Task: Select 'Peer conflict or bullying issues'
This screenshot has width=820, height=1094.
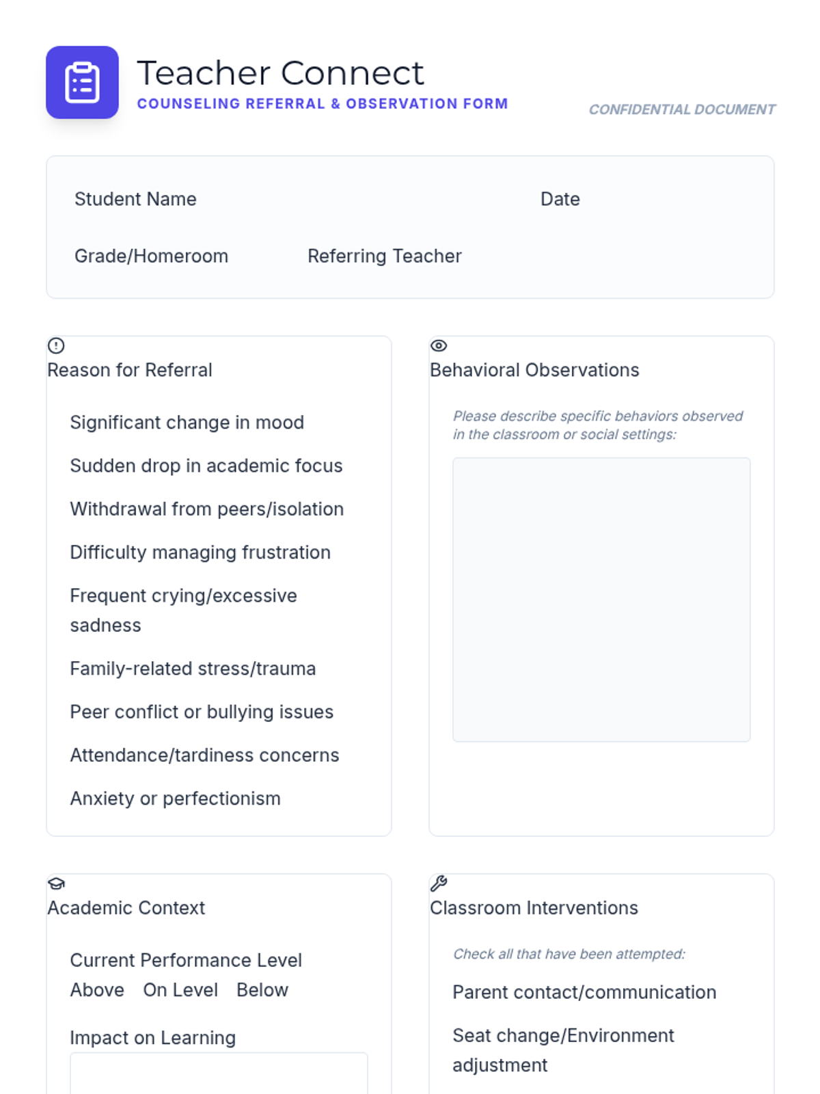Action: coord(202,712)
